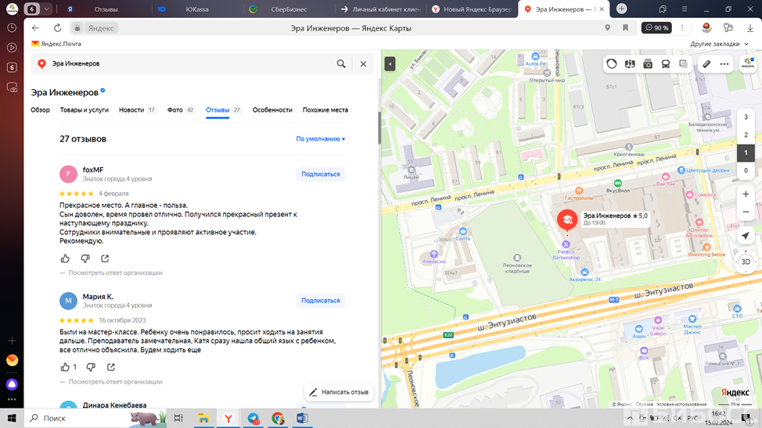Open the 90 % page zoom indicator
Image resolution: width=762 pixels, height=428 pixels.
coord(656,28)
